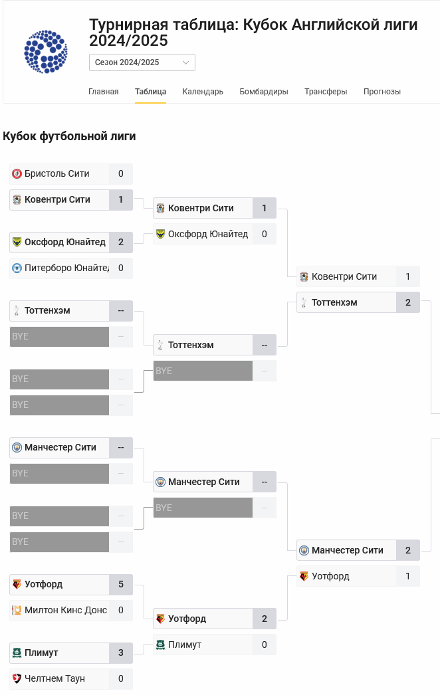Click Watford crest in first round

pos(17,585)
